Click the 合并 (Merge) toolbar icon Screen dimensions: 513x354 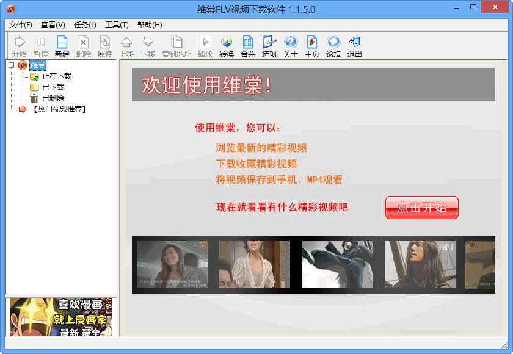tap(248, 46)
